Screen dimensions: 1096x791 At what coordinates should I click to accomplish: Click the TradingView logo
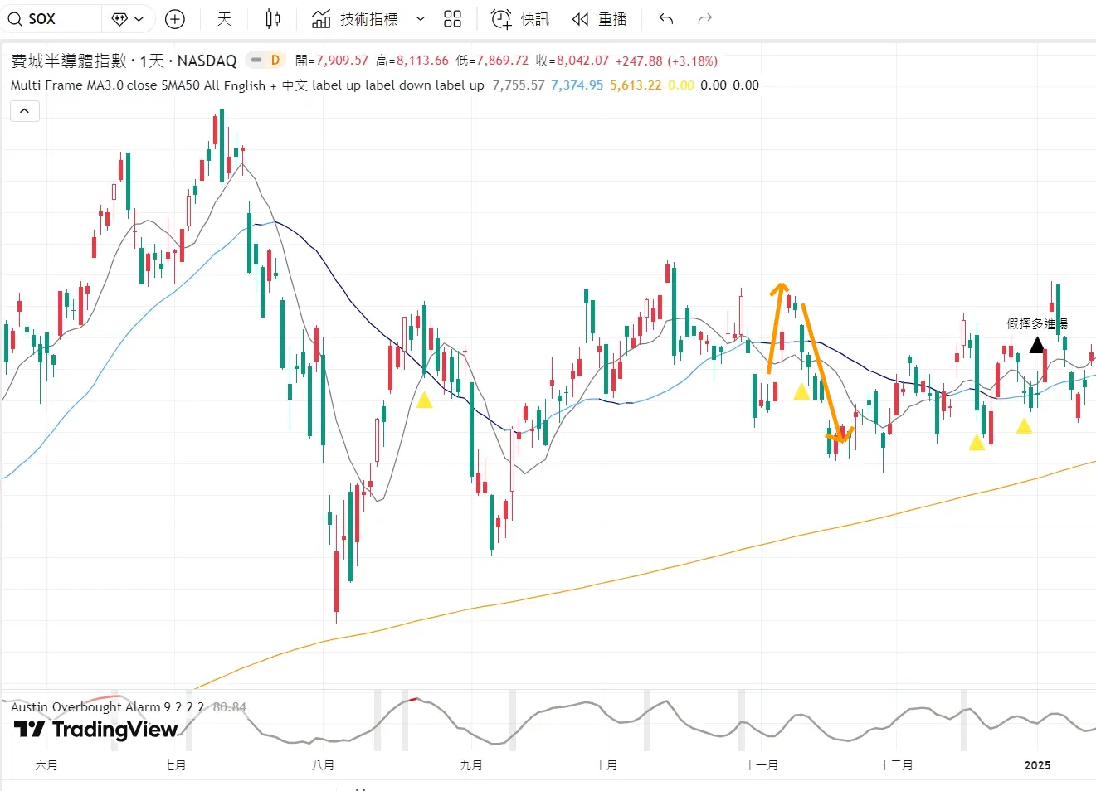tap(96, 730)
